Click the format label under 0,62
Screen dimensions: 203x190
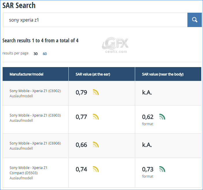click(x=148, y=124)
